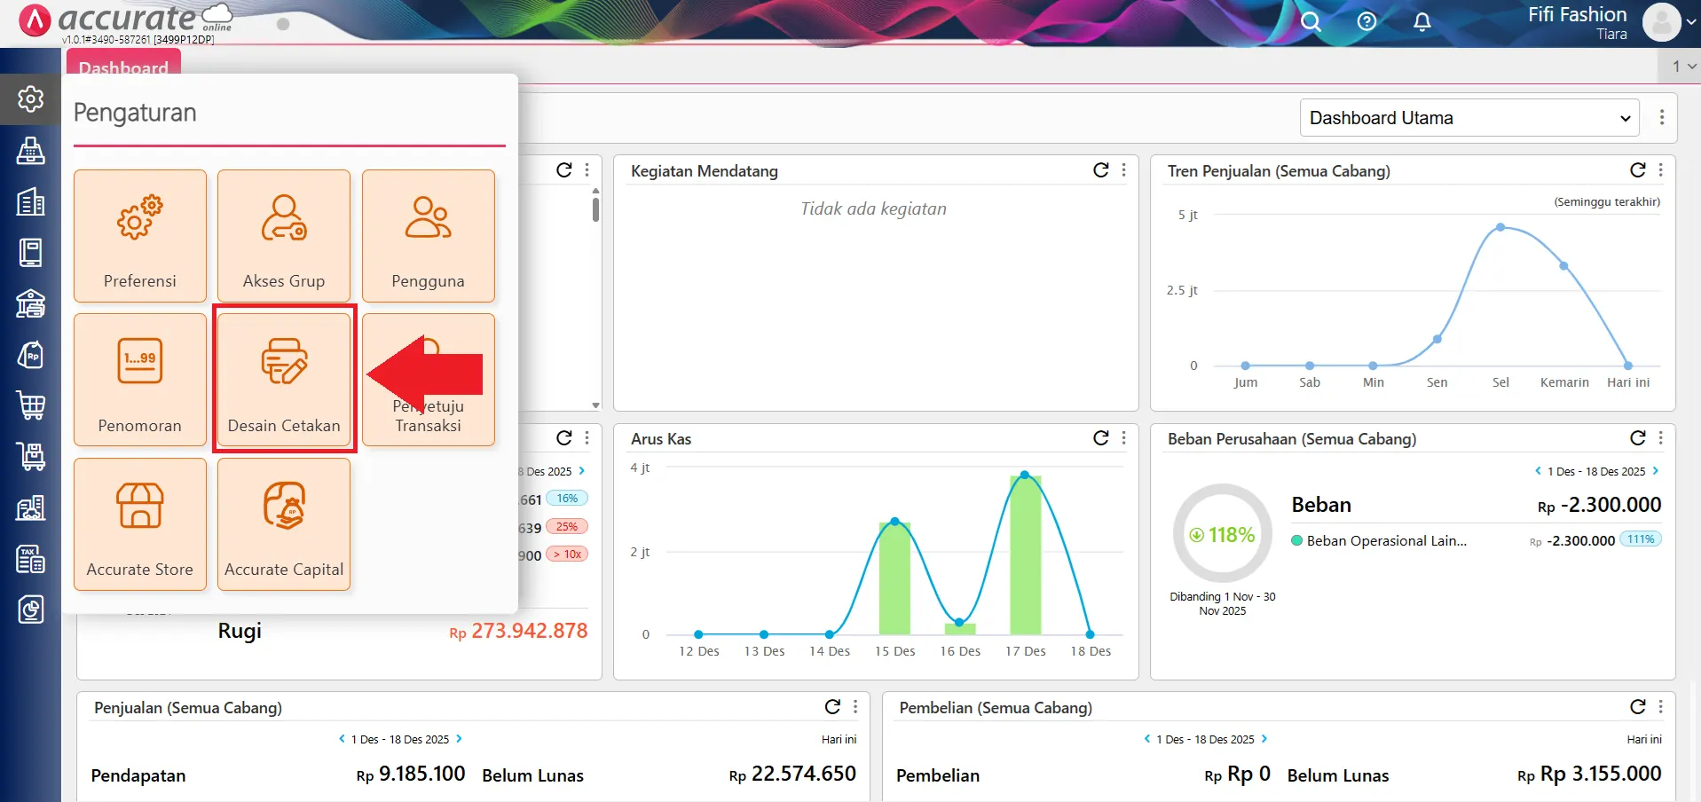
Task: Click the search magnifier icon in header
Action: [1311, 22]
